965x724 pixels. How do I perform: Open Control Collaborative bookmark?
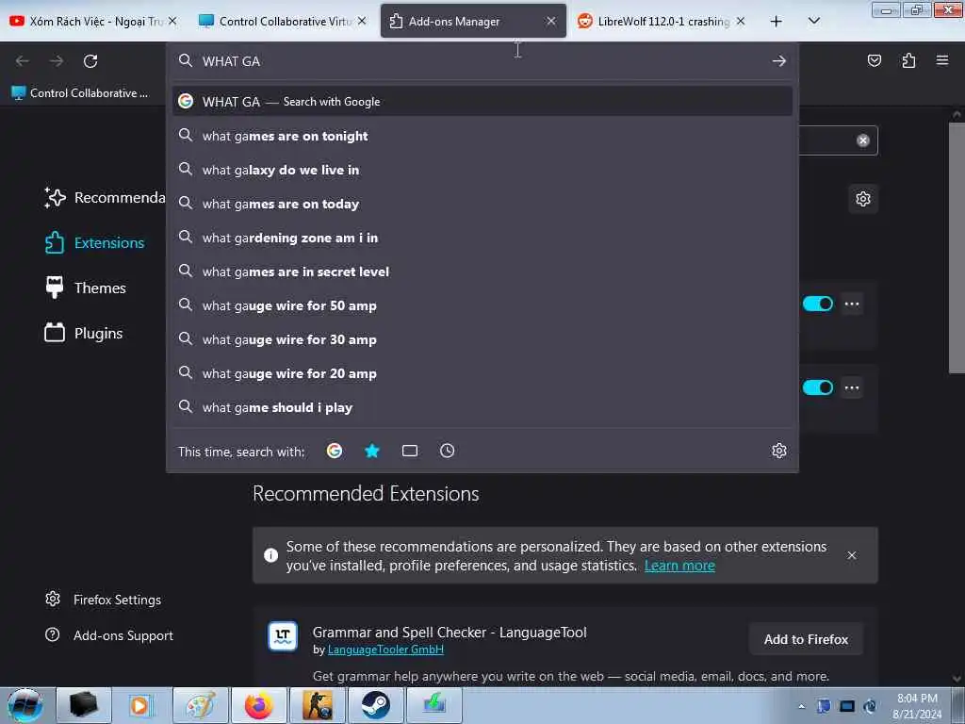(x=80, y=93)
